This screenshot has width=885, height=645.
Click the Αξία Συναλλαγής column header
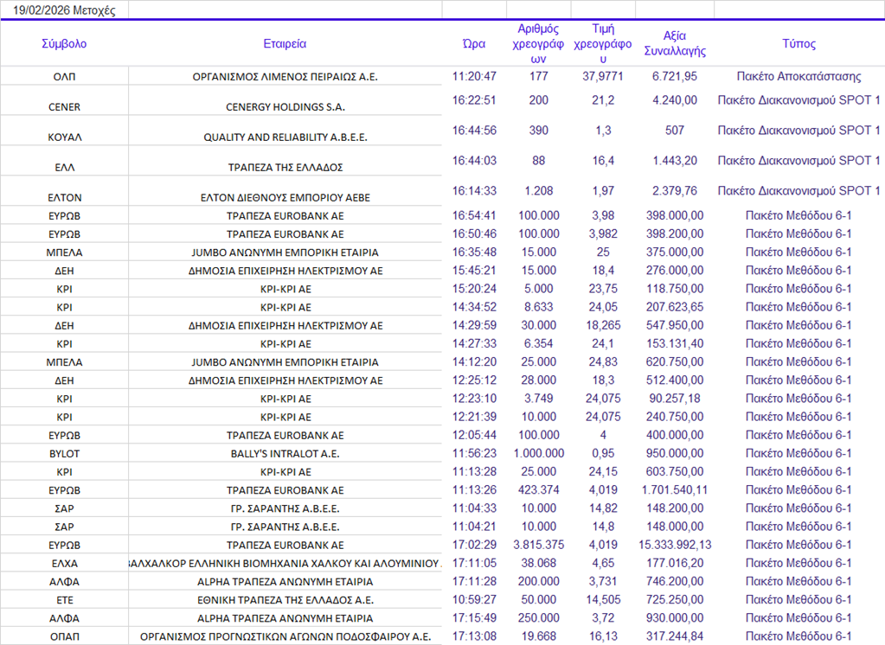coord(675,43)
